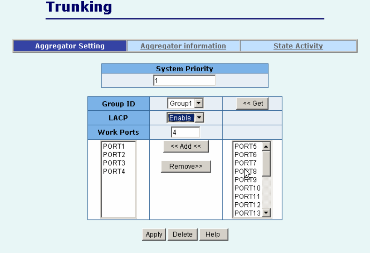The width and height of the screenshot is (370, 253).
Task: Open the Aggregator Setting tab
Action: coord(70,46)
